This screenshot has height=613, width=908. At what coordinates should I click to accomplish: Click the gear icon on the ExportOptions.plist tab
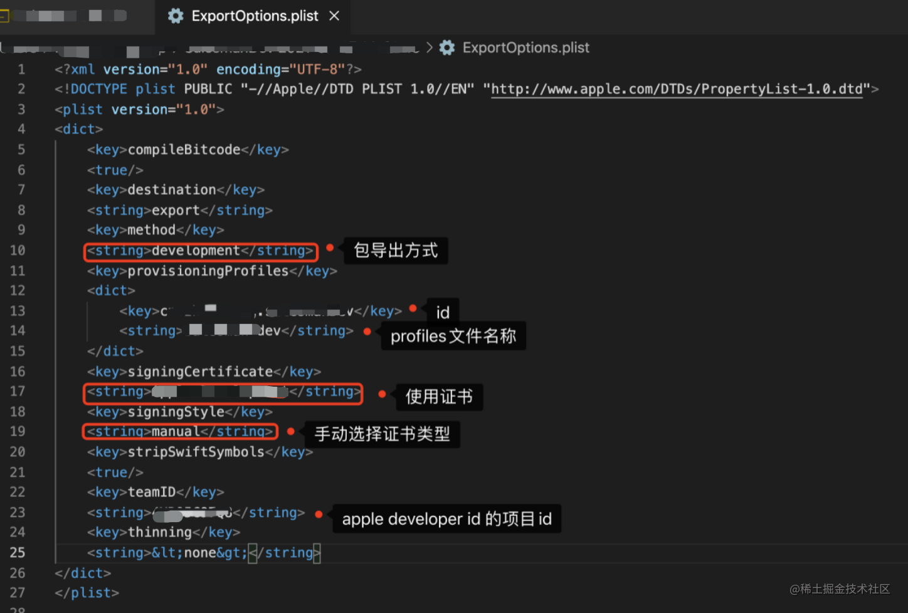175,16
